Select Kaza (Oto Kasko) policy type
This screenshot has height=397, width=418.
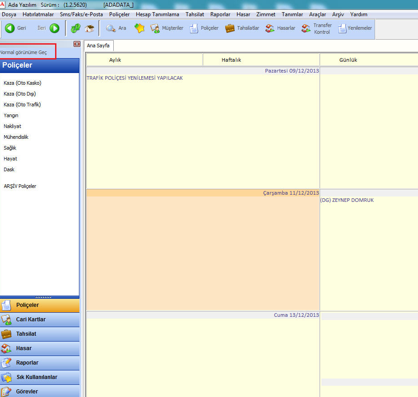[x=23, y=83]
